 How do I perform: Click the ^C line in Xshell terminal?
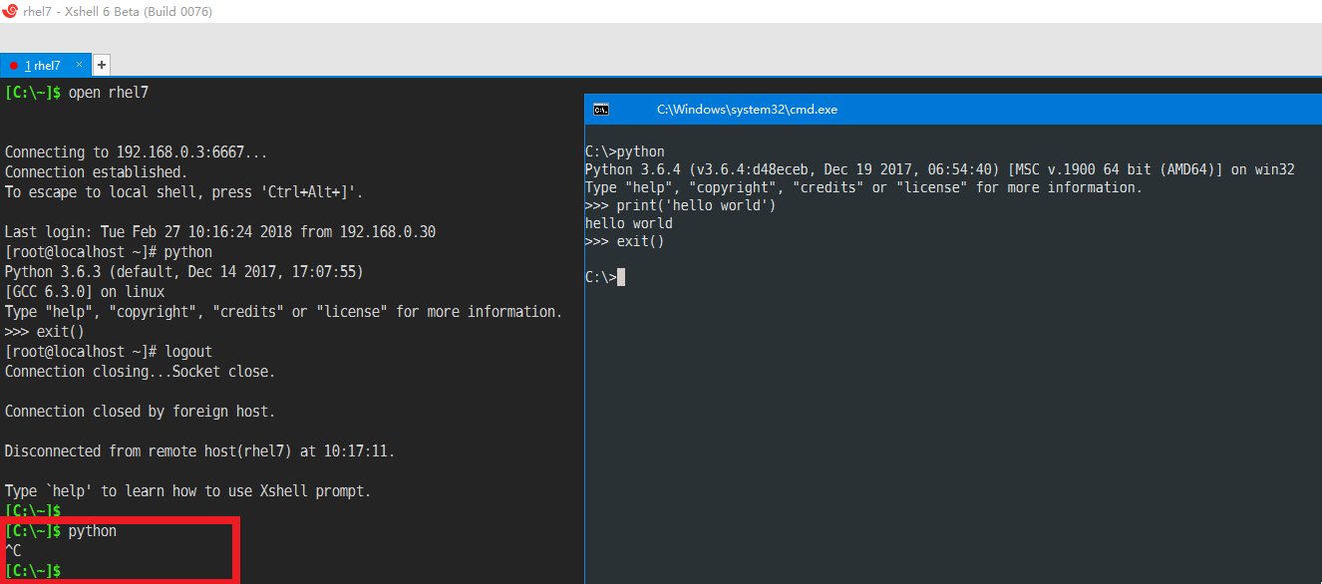click(x=13, y=551)
